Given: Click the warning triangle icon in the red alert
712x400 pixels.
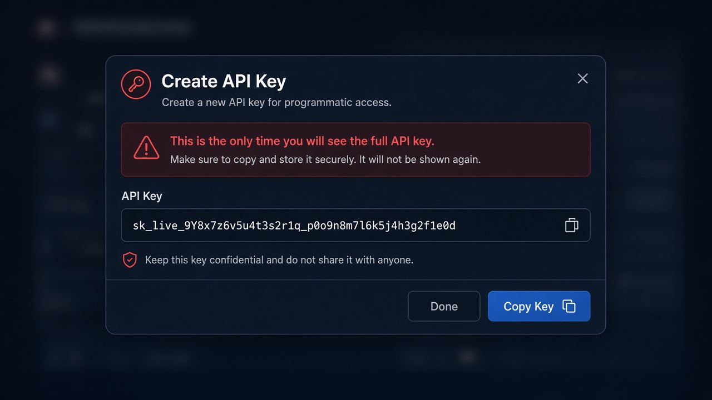Looking at the screenshot, I should coord(146,148).
